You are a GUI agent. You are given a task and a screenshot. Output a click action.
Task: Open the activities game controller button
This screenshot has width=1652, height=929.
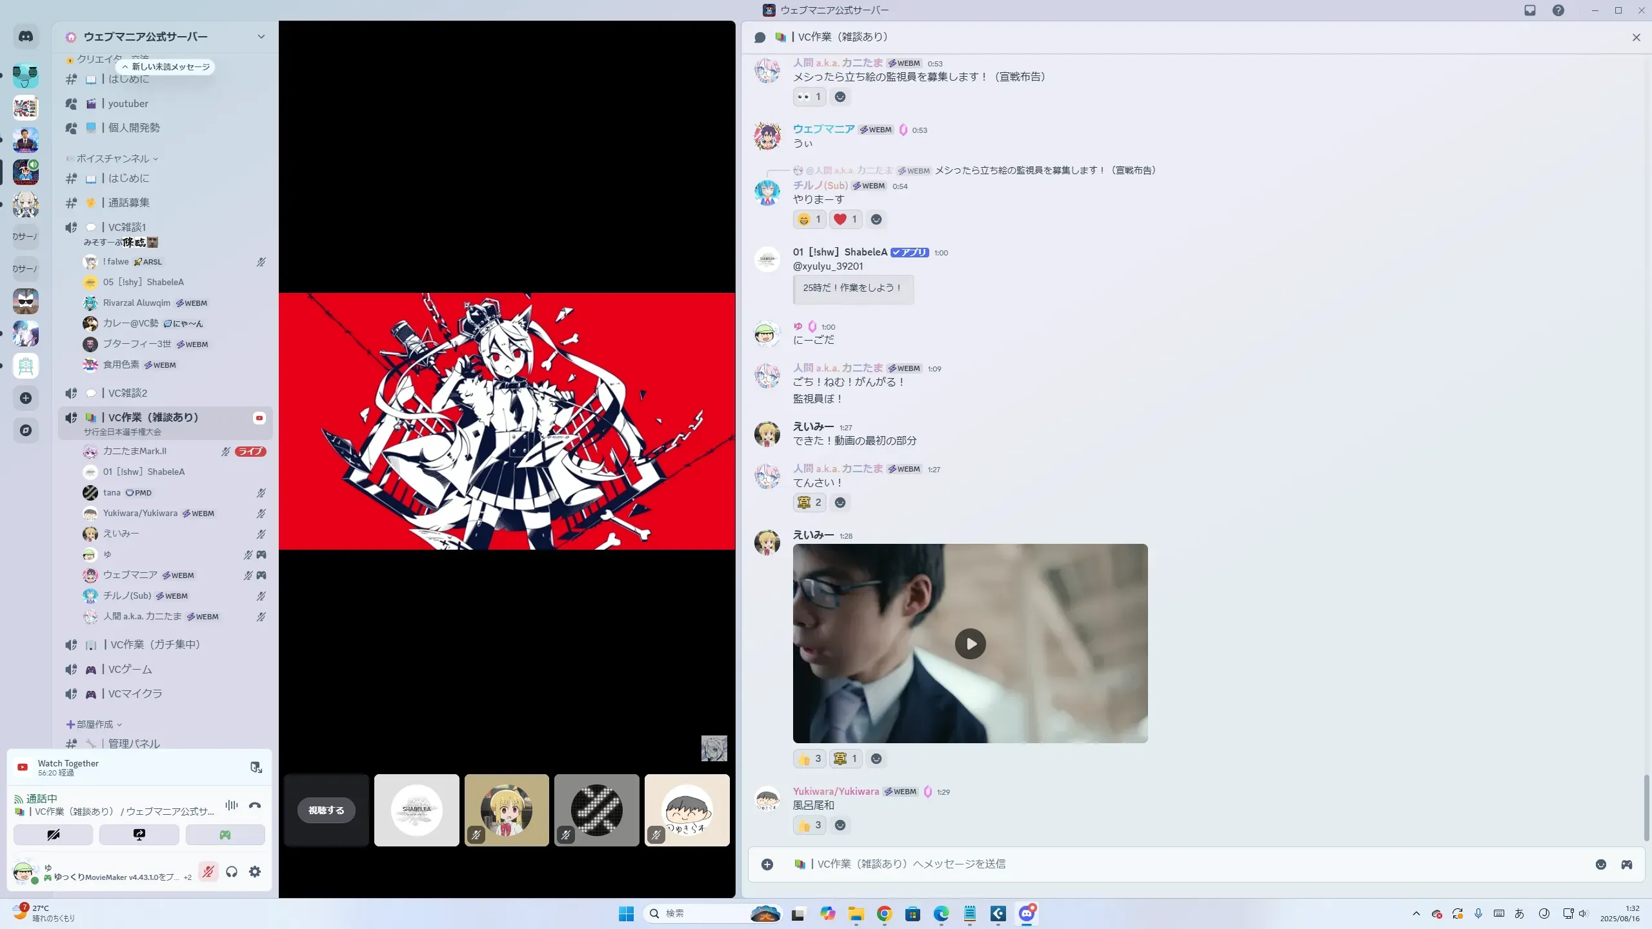click(225, 835)
